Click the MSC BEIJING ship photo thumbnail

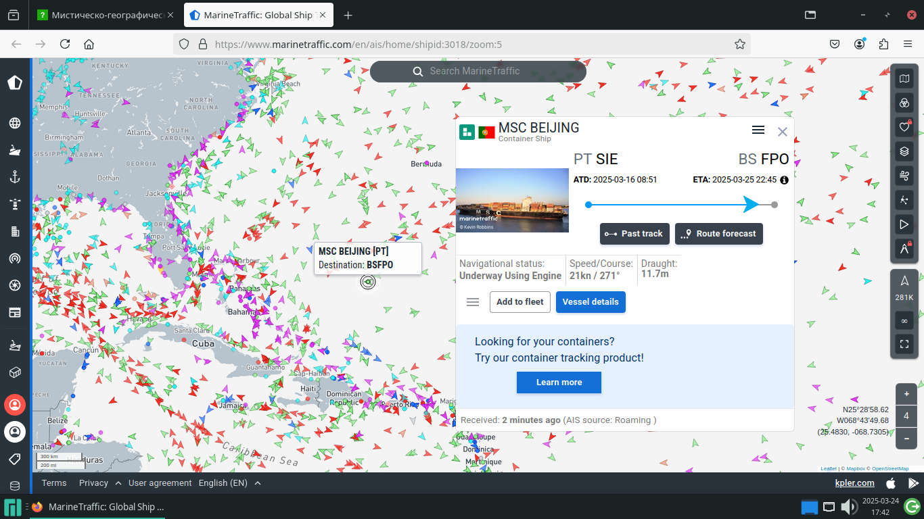point(512,200)
